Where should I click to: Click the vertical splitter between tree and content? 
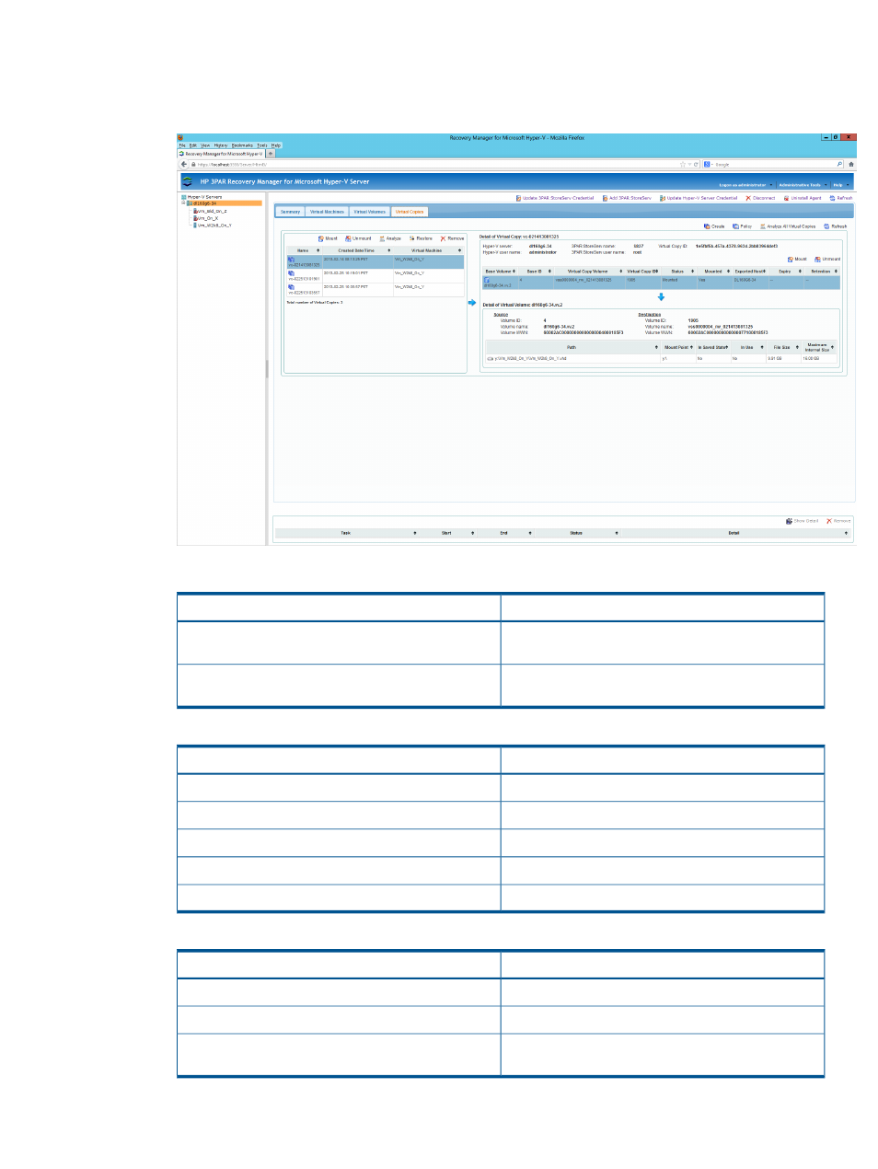coord(268,368)
